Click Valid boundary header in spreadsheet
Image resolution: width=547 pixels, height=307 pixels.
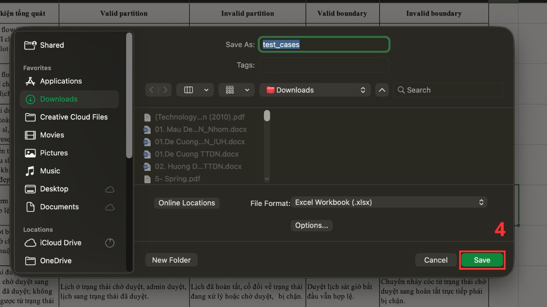pos(342,13)
